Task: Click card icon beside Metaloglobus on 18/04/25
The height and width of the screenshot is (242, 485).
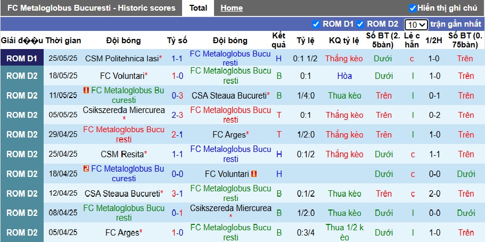Action: 86,168
